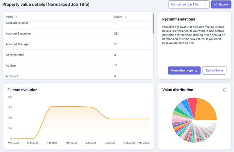Click the Value distribution info icon

(x=225, y=90)
